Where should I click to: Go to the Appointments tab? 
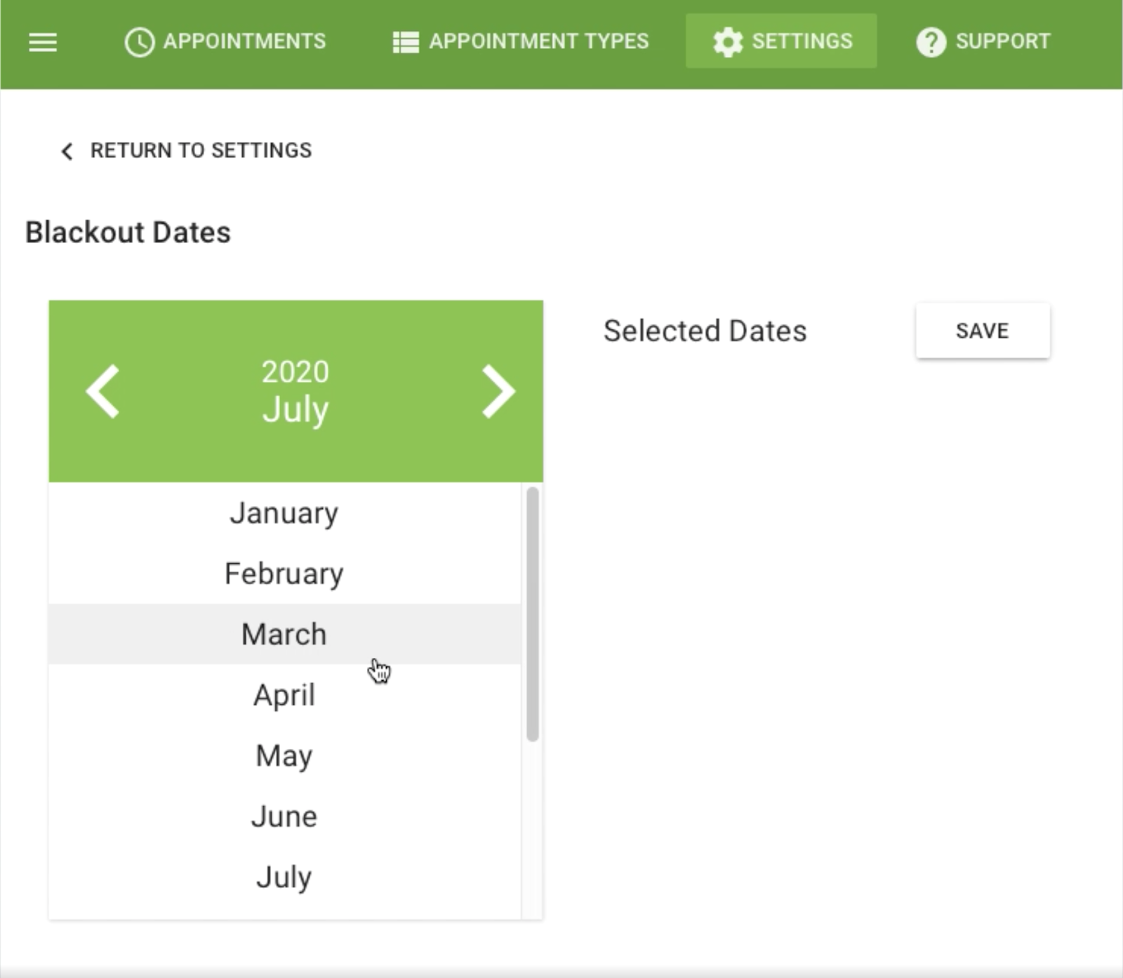point(225,41)
